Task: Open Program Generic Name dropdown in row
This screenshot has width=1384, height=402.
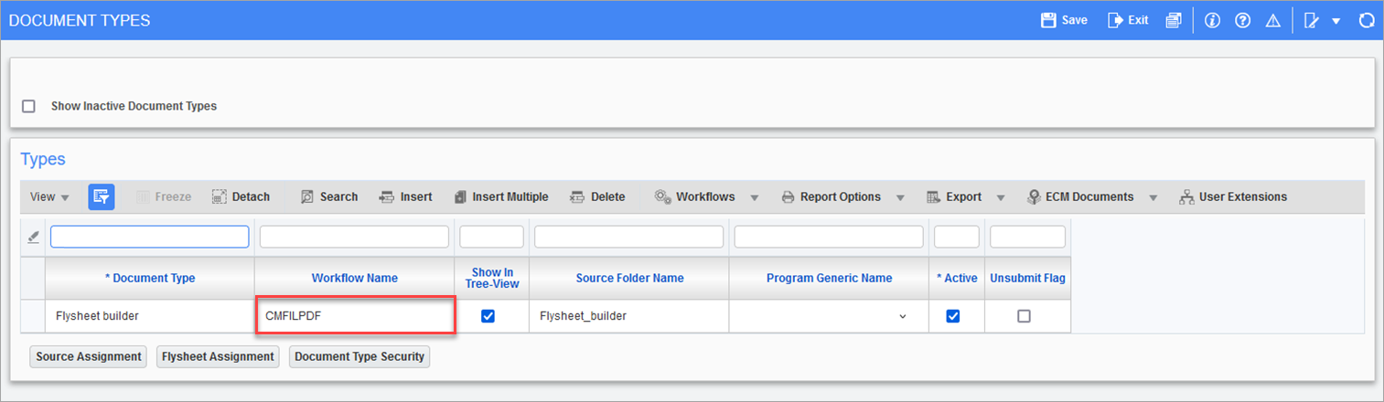Action: click(x=903, y=316)
